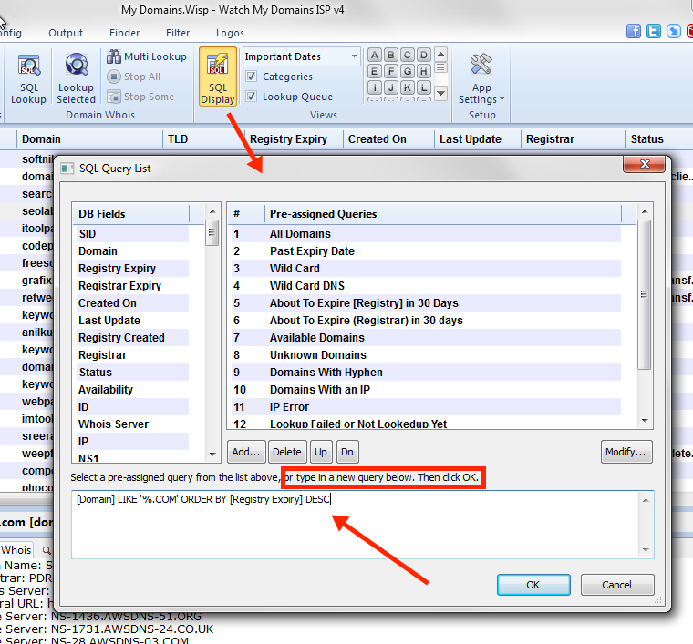Screen dimensions: 693x644
Task: Open App Settings tools icon
Action: click(481, 65)
